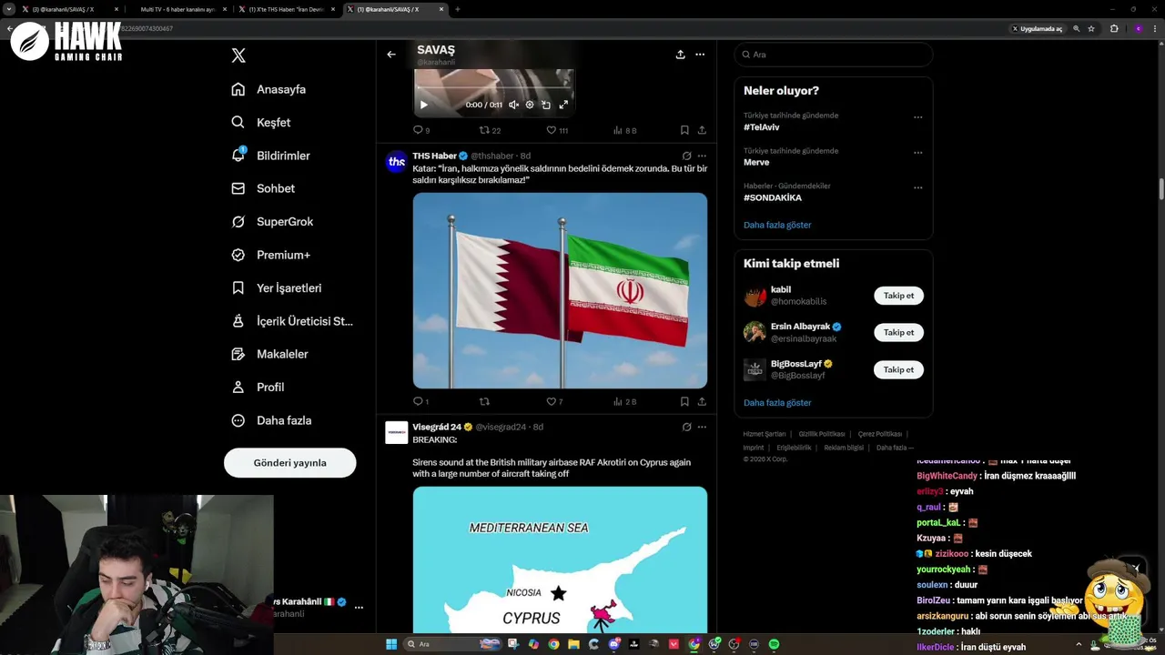Like the top video post (111 likes)

pos(557,130)
